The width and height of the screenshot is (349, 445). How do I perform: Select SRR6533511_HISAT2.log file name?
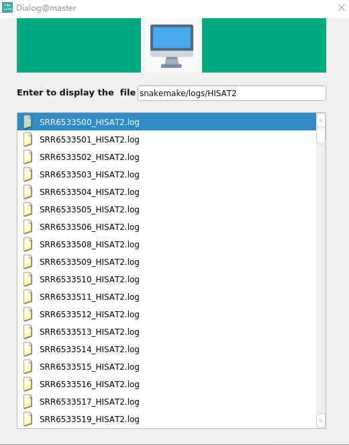(x=89, y=297)
